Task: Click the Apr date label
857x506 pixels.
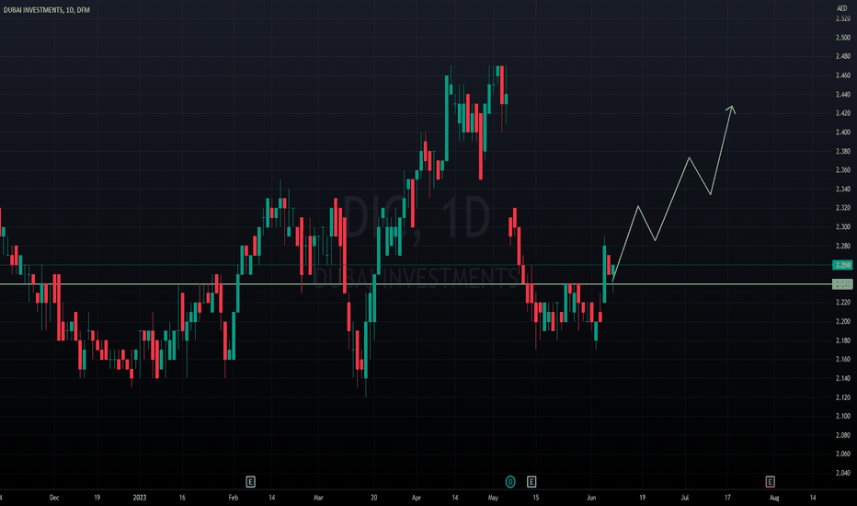Action: (x=417, y=498)
